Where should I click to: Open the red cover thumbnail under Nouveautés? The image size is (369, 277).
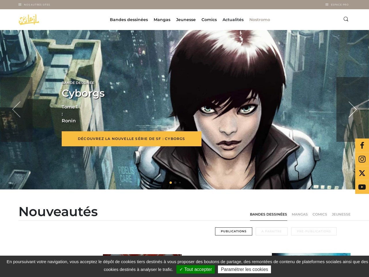pyautogui.click(x=142, y=255)
